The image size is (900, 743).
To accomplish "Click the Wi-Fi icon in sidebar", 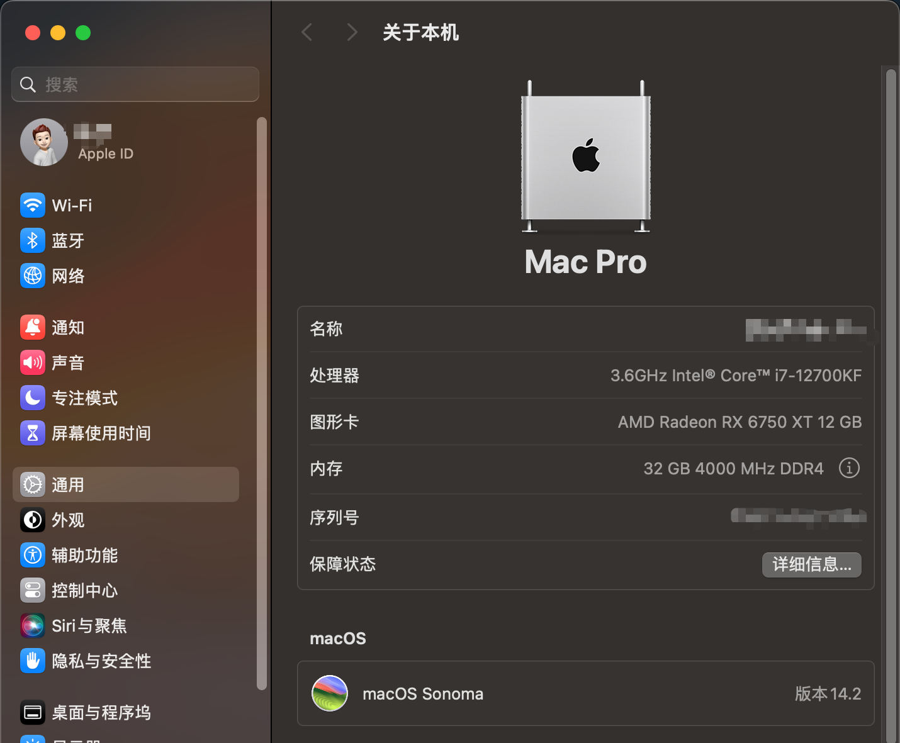I will (x=33, y=205).
